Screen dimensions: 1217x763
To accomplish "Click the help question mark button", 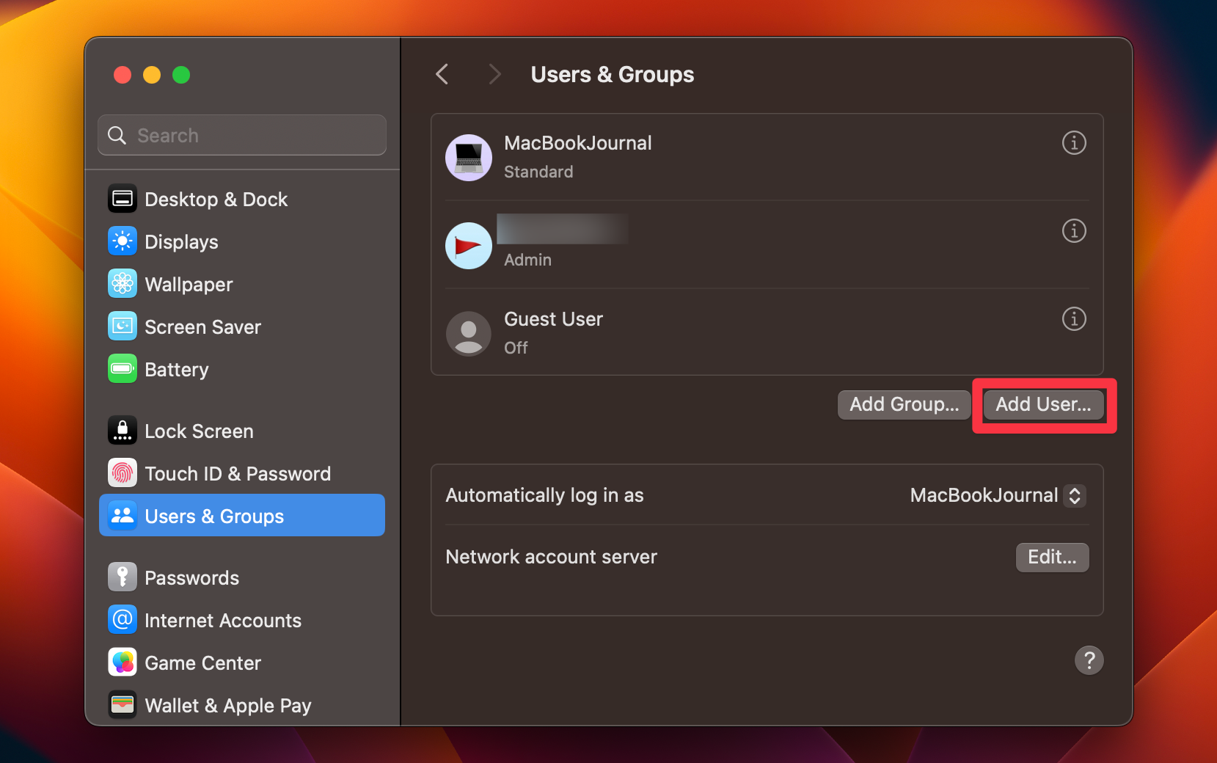I will pos(1089,660).
